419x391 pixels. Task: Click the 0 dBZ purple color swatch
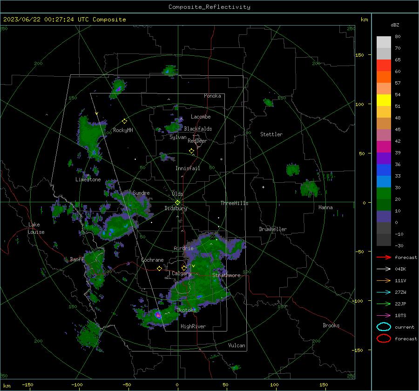(x=384, y=217)
